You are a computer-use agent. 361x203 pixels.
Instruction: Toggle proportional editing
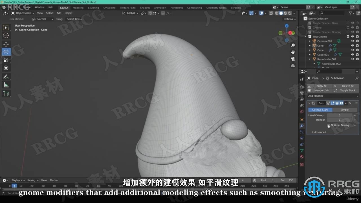click(163, 13)
